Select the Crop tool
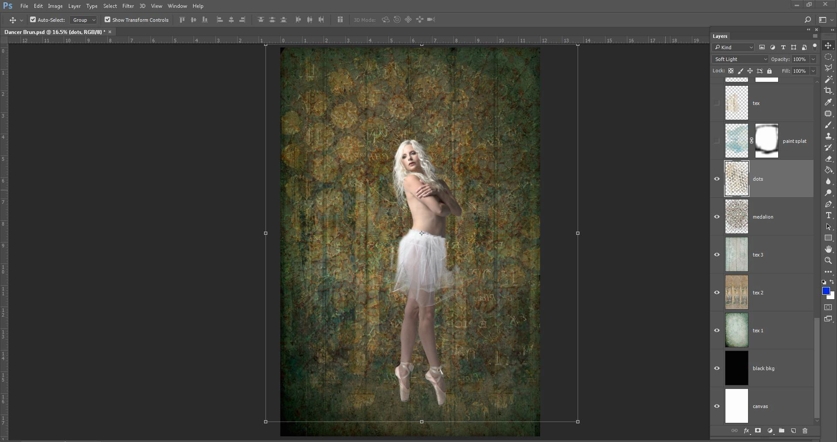 pos(828,91)
